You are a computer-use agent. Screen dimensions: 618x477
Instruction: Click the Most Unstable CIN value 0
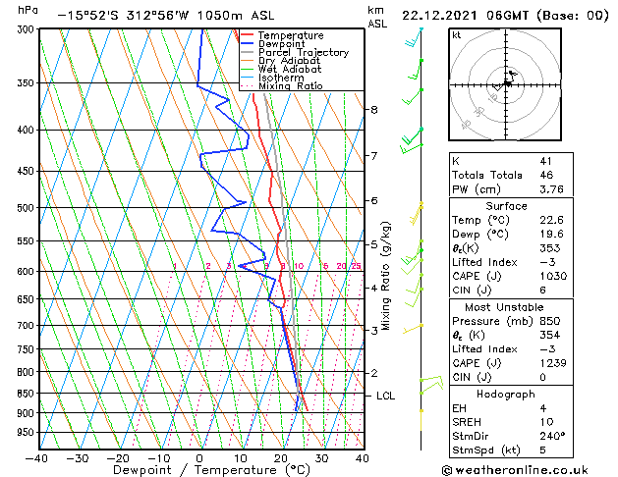542,377
